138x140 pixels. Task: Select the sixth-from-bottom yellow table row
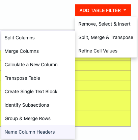click(x=103, y=75)
